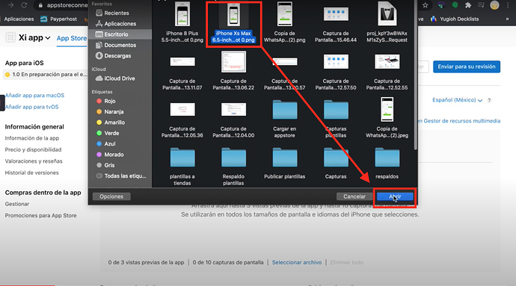Viewport: 516px width, 286px height.
Task: Open Gestionar under in-app purchases
Action: pos(16,204)
